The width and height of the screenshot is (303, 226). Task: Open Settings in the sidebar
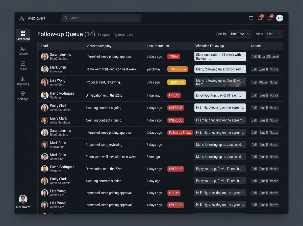click(23, 96)
